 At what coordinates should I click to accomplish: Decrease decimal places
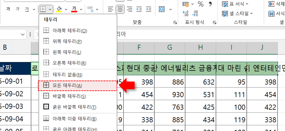point(195,14)
